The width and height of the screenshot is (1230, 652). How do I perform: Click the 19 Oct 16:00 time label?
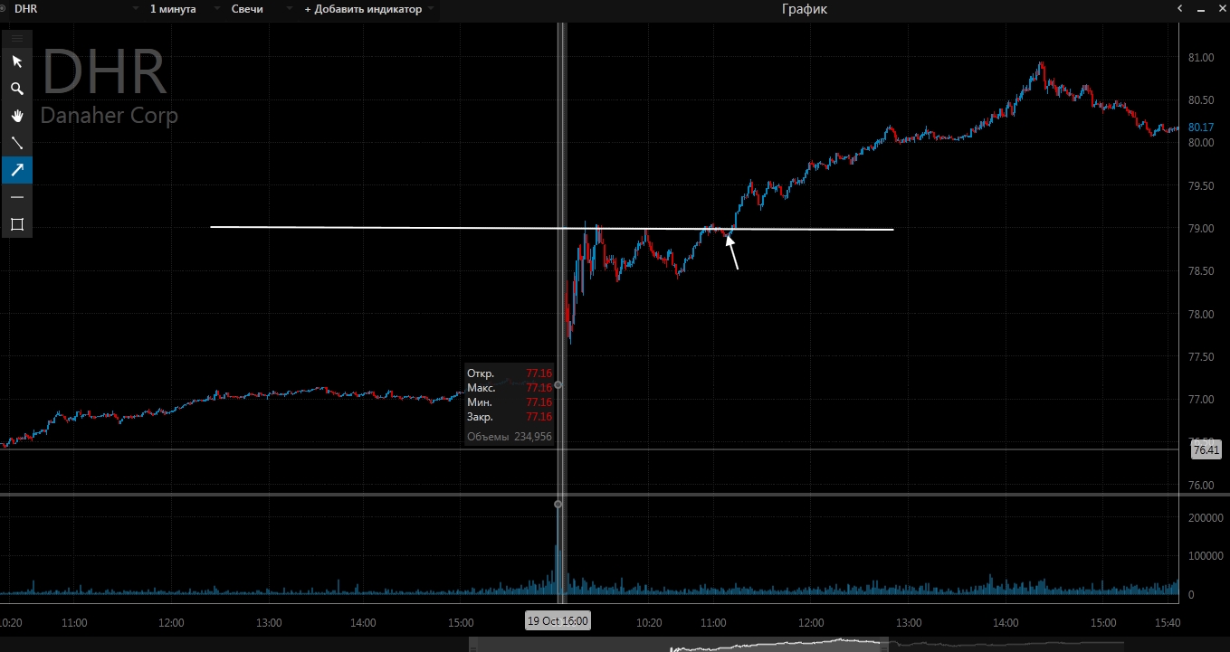pos(558,621)
